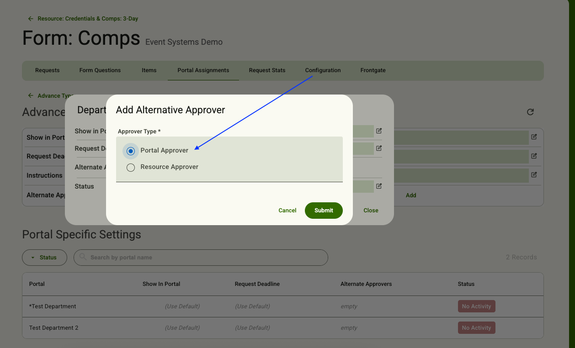
Task: Open the Configuration tab
Action: coord(323,70)
